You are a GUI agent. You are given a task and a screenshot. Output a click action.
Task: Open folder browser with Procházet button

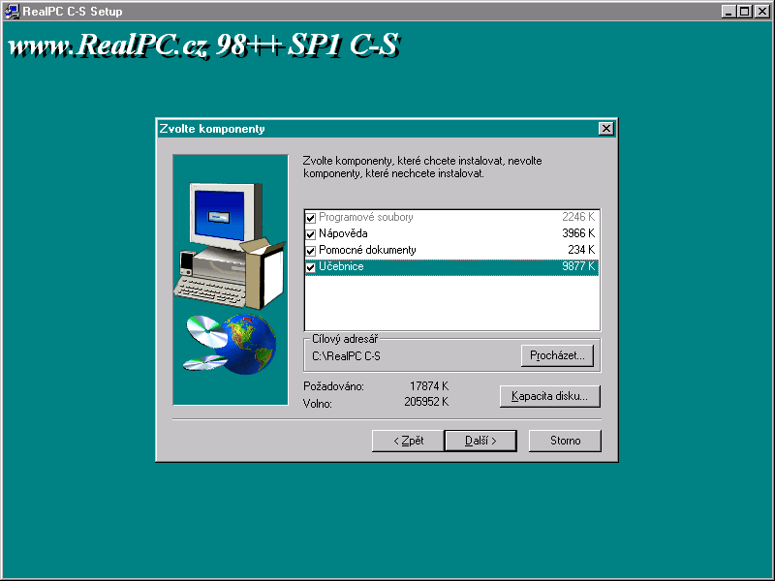click(x=556, y=356)
